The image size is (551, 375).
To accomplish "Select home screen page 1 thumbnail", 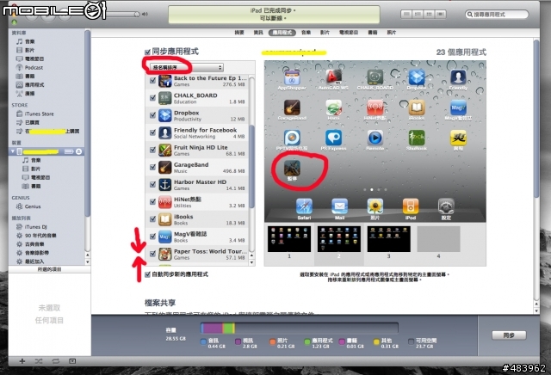I will coord(289,239).
